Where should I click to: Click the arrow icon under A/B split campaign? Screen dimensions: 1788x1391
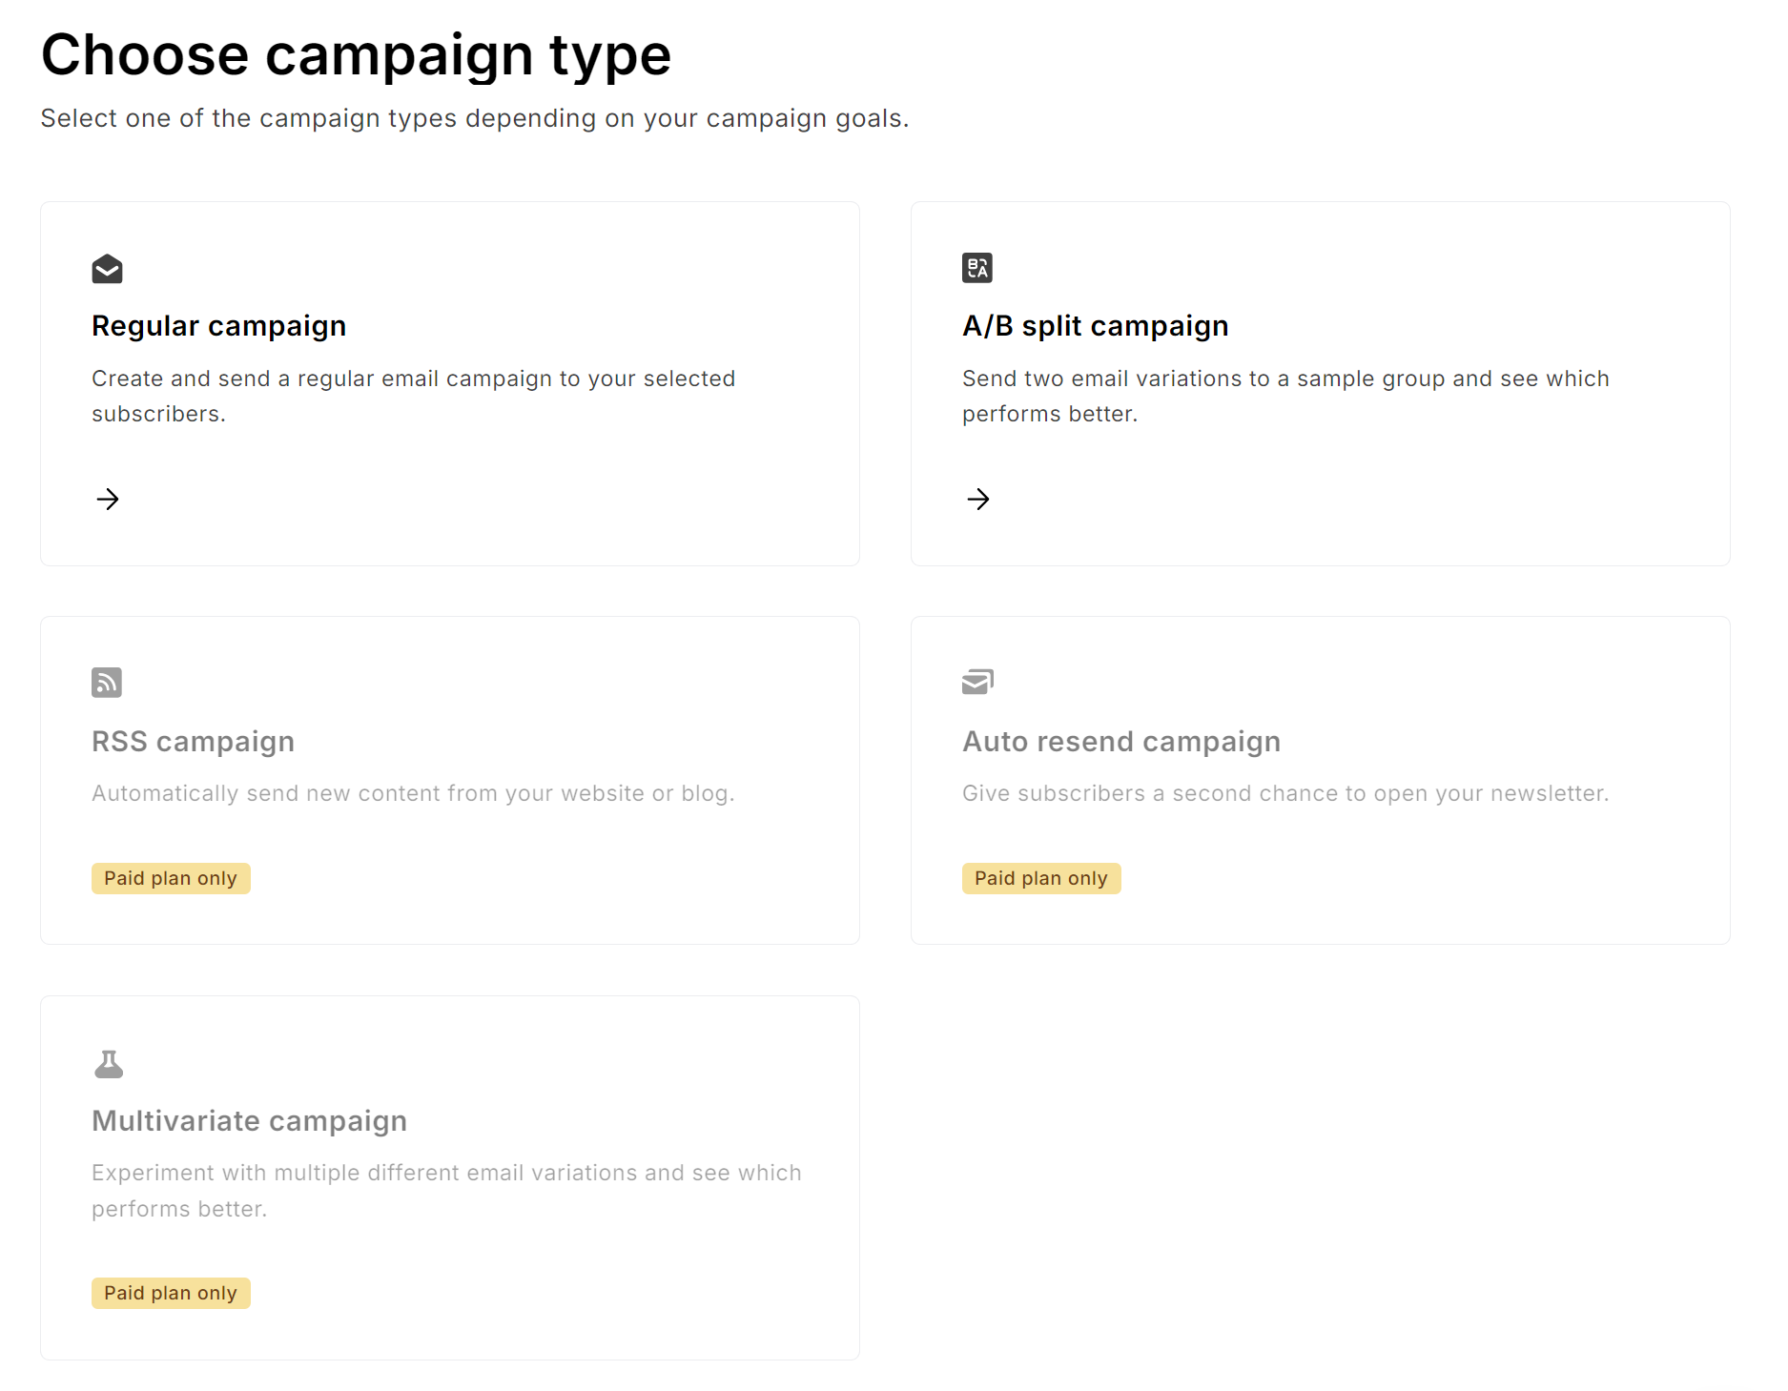pos(978,499)
